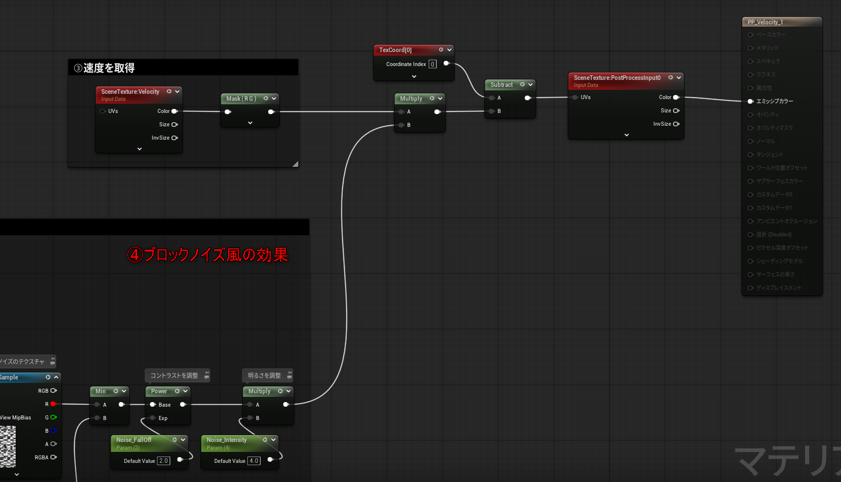
Task: Open header dropdown arrow on TexCoord[0] node
Action: (x=449, y=50)
